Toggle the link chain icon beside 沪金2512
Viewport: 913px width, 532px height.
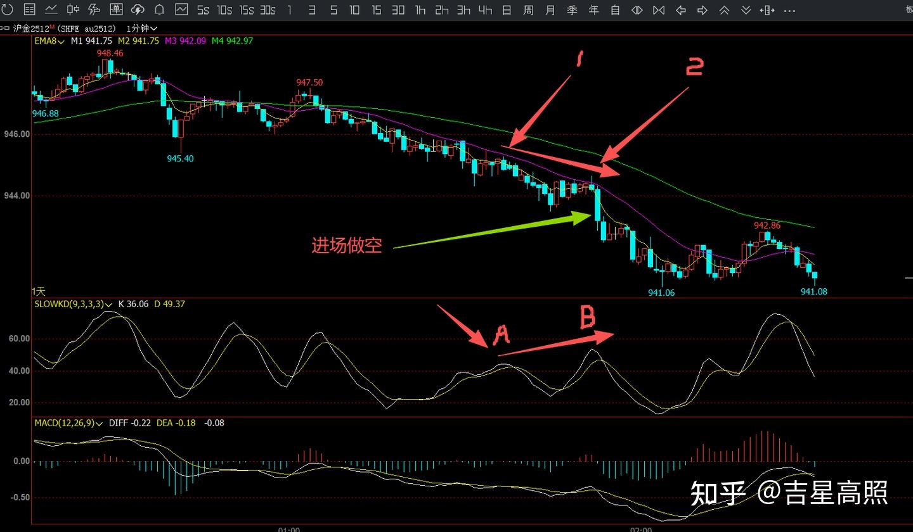pos(5,28)
